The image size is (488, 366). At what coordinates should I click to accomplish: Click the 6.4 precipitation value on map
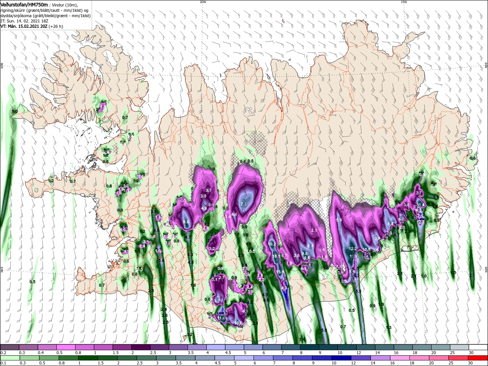coord(310,246)
